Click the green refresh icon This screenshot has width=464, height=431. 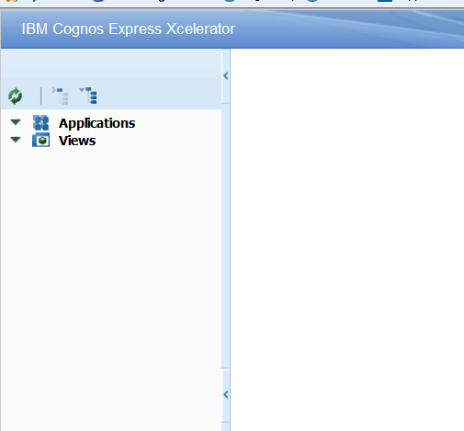pyautogui.click(x=15, y=96)
